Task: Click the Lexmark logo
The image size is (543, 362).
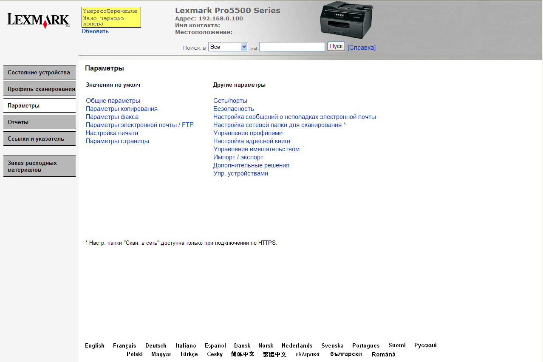Action: (x=39, y=20)
